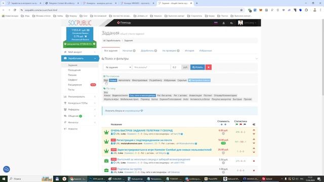Open the chat messages icon in the header
Screen dimensions: 324x182
231,23
